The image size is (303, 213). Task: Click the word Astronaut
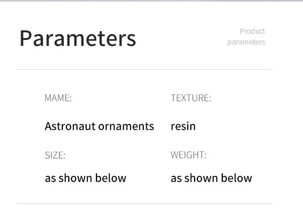70,126
